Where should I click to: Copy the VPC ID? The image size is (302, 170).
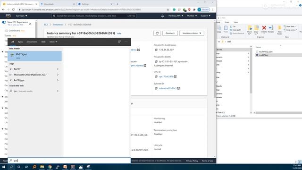pyautogui.click(x=156, y=76)
